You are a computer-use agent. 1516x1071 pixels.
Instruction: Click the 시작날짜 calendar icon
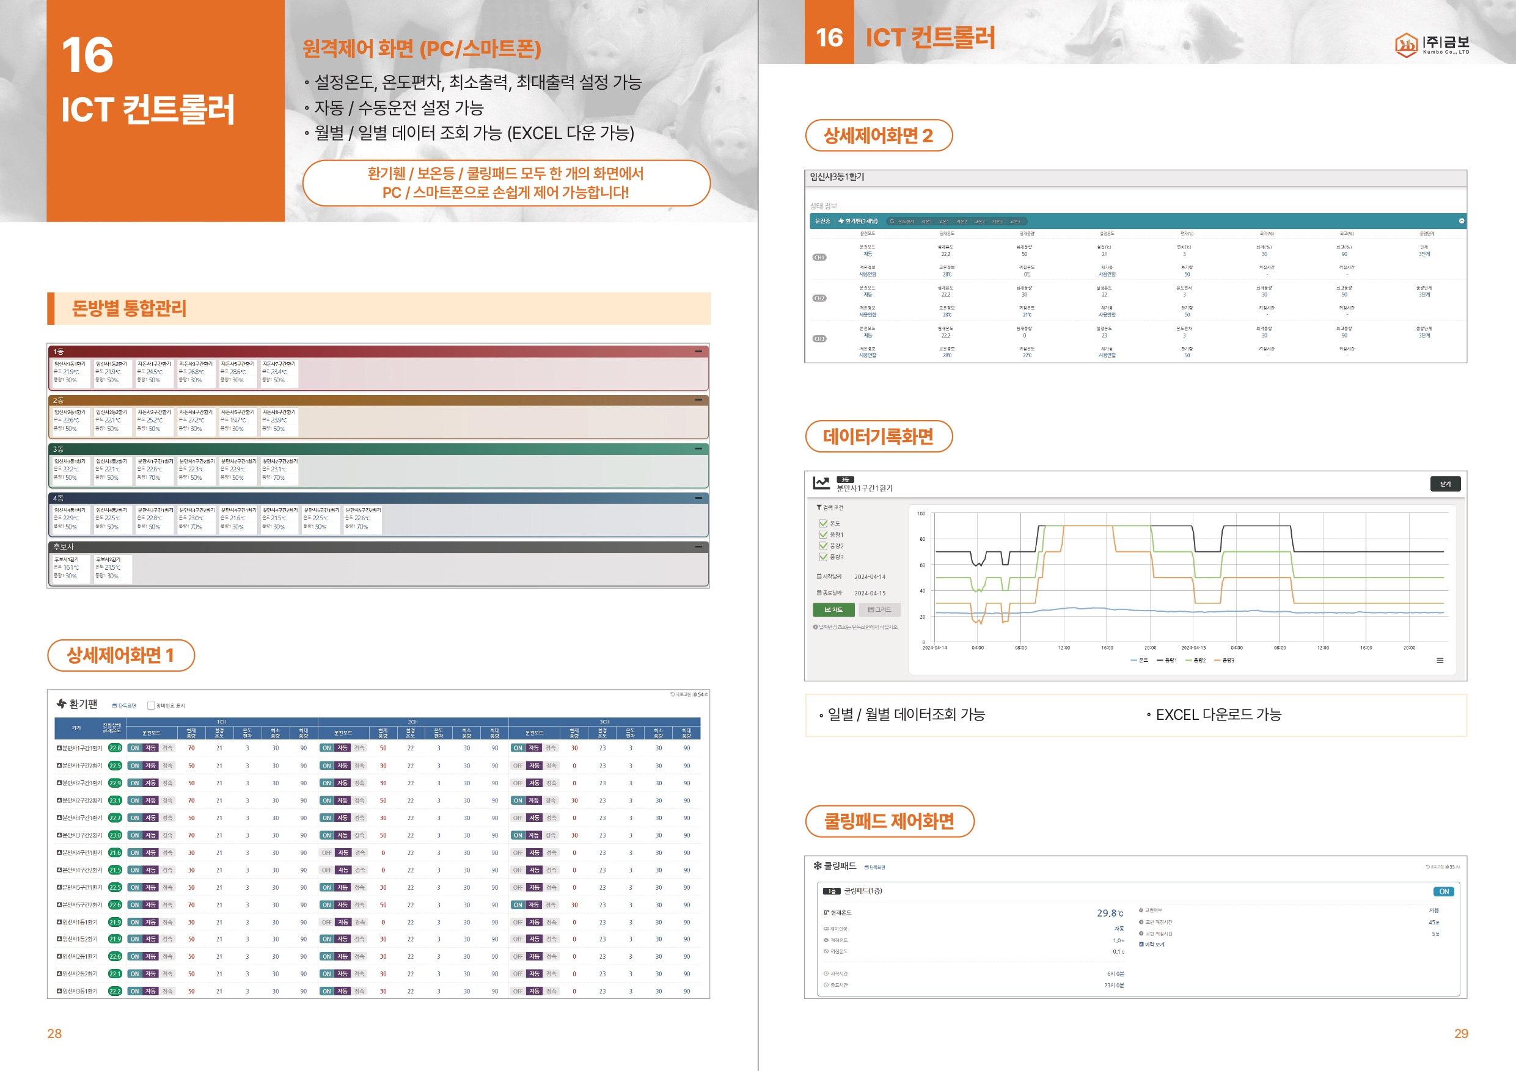pyautogui.click(x=819, y=576)
